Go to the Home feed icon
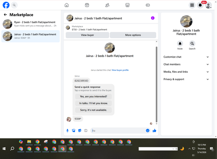Viewport: 217px width, 159px height. click(x=66, y=5)
